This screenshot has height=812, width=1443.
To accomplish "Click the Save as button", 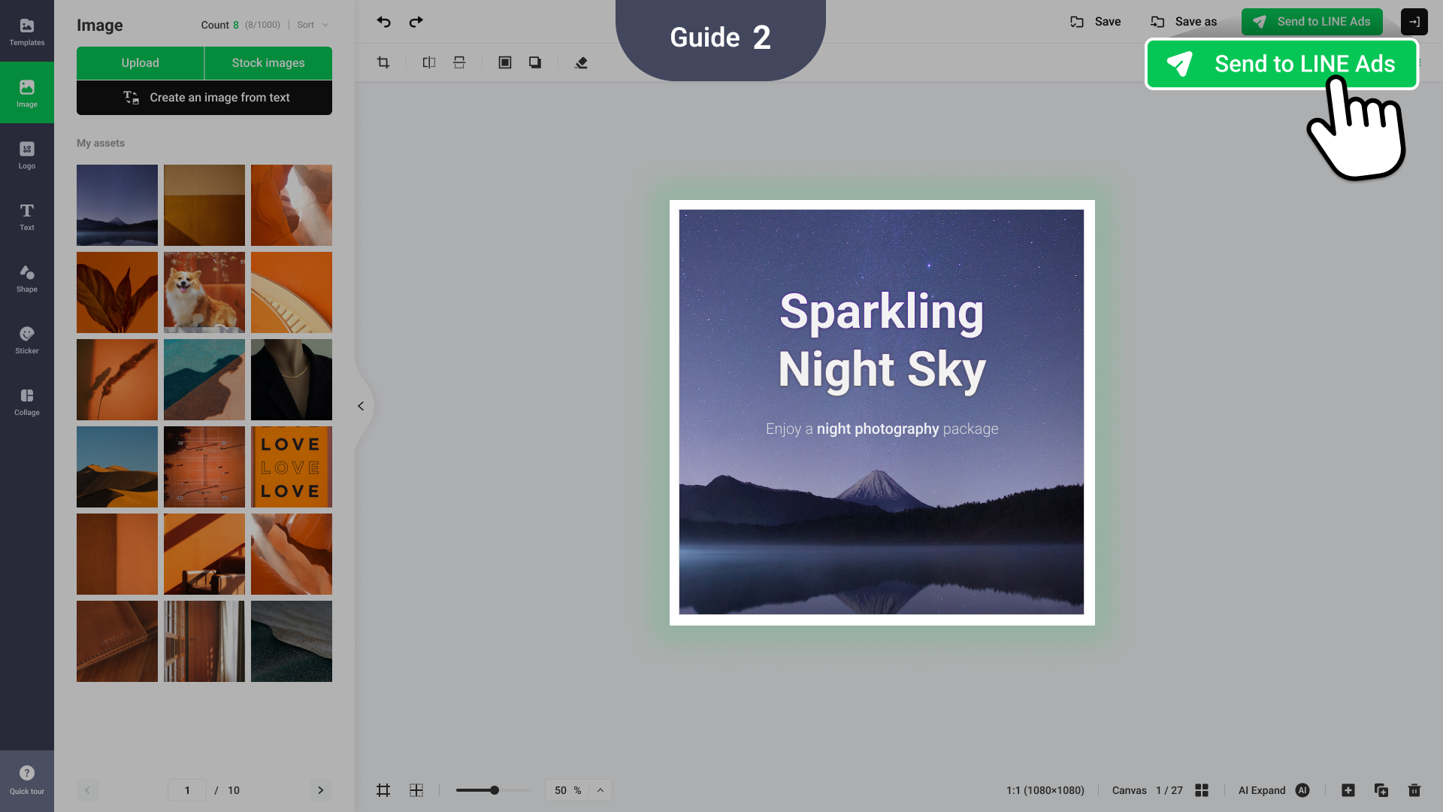I will point(1184,22).
